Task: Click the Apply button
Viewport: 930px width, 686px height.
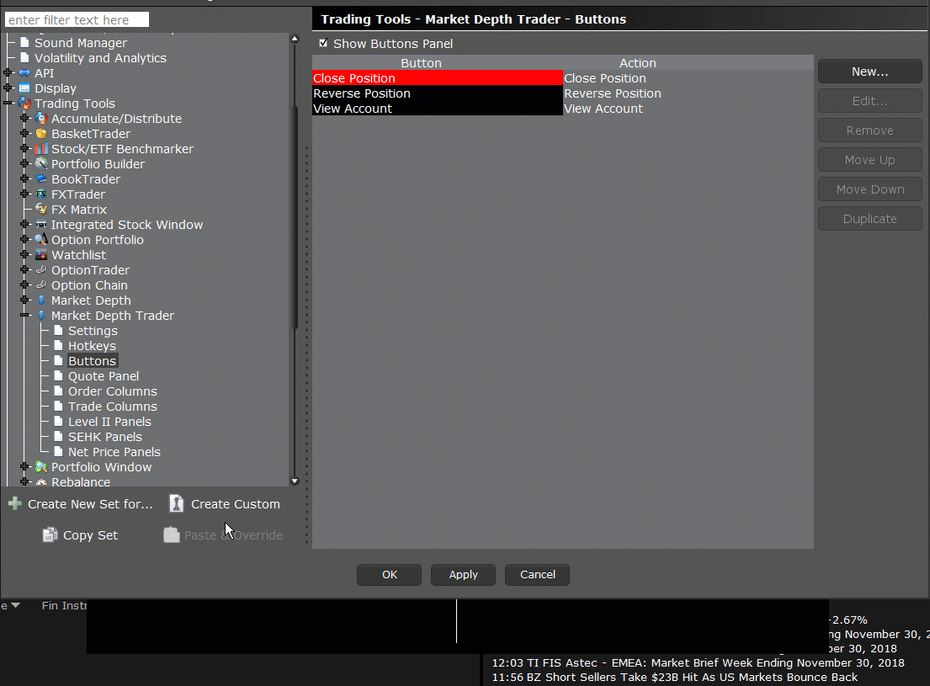Action: pos(463,575)
